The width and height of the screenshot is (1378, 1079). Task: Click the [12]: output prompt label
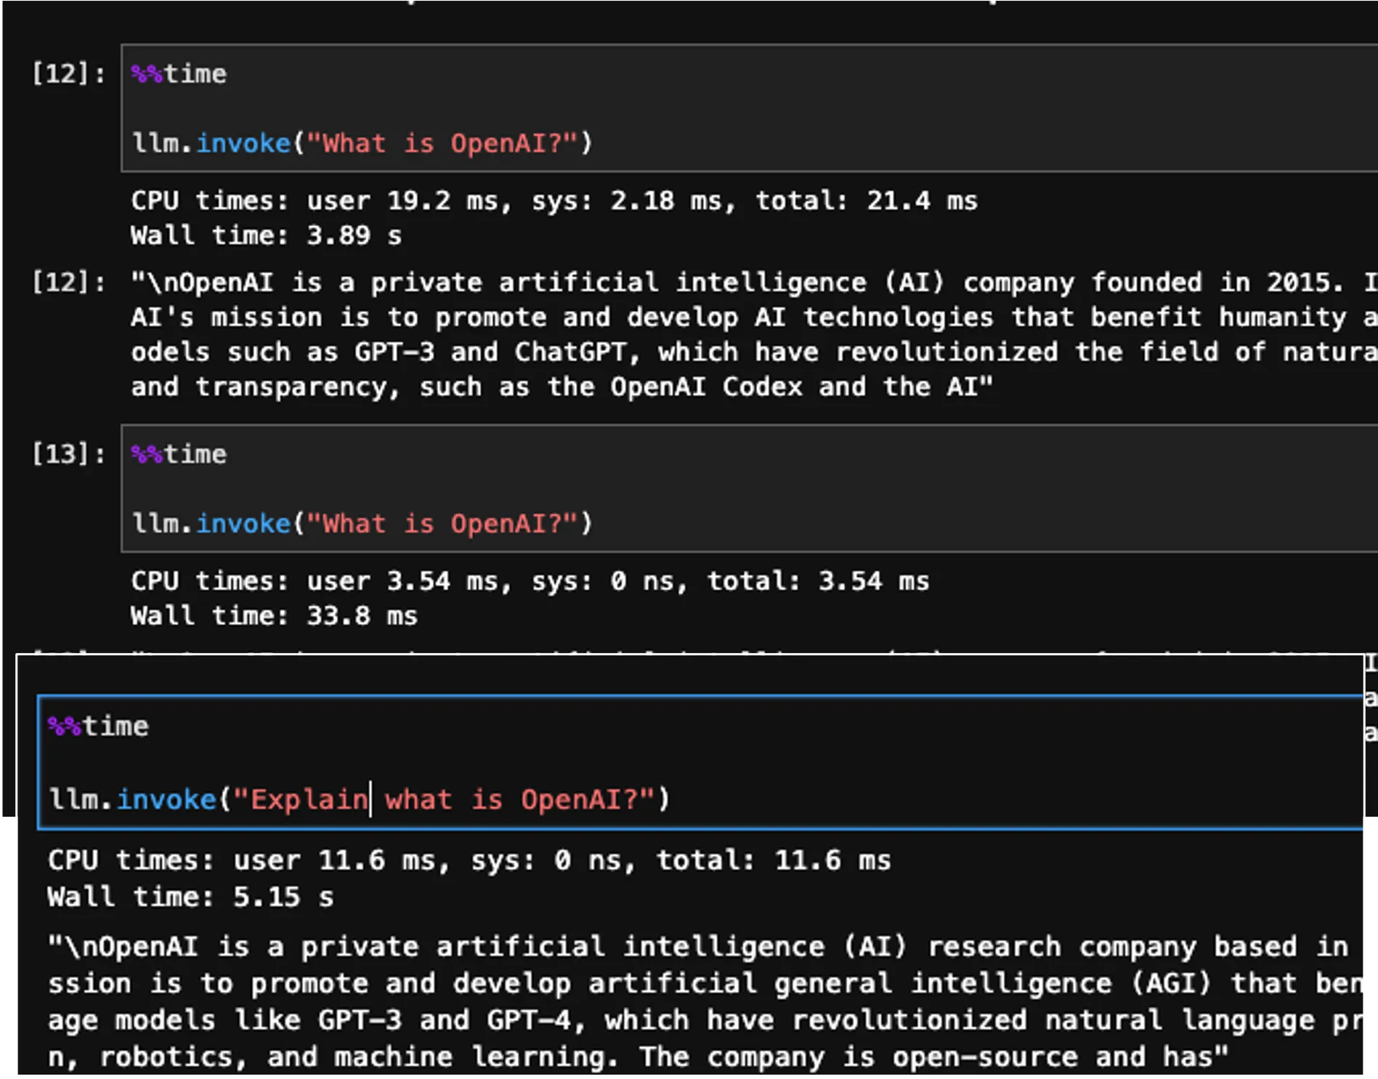click(69, 282)
